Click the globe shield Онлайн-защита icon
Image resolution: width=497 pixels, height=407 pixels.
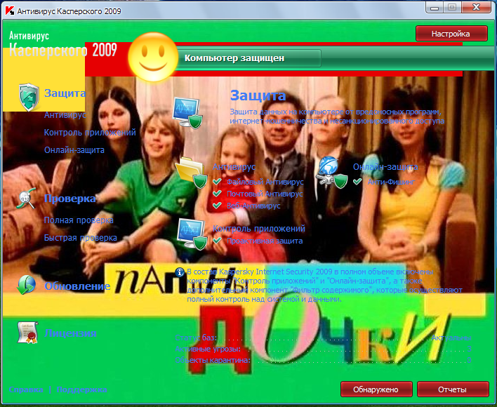coord(332,173)
